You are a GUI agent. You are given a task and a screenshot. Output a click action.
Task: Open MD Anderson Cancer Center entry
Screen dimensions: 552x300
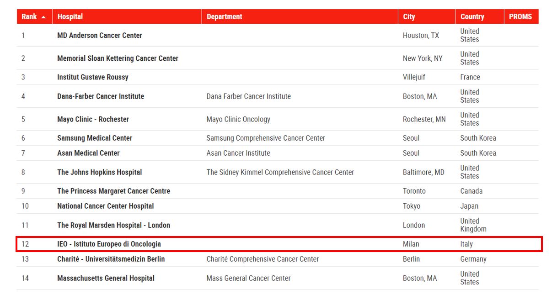pos(99,35)
